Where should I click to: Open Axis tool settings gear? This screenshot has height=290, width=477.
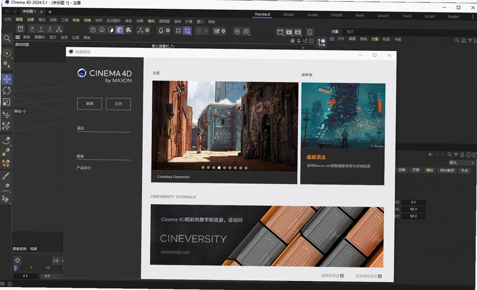(147, 30)
